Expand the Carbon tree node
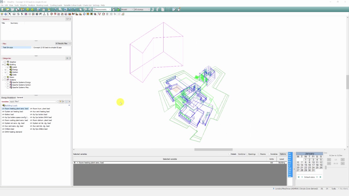 coord(5,72)
